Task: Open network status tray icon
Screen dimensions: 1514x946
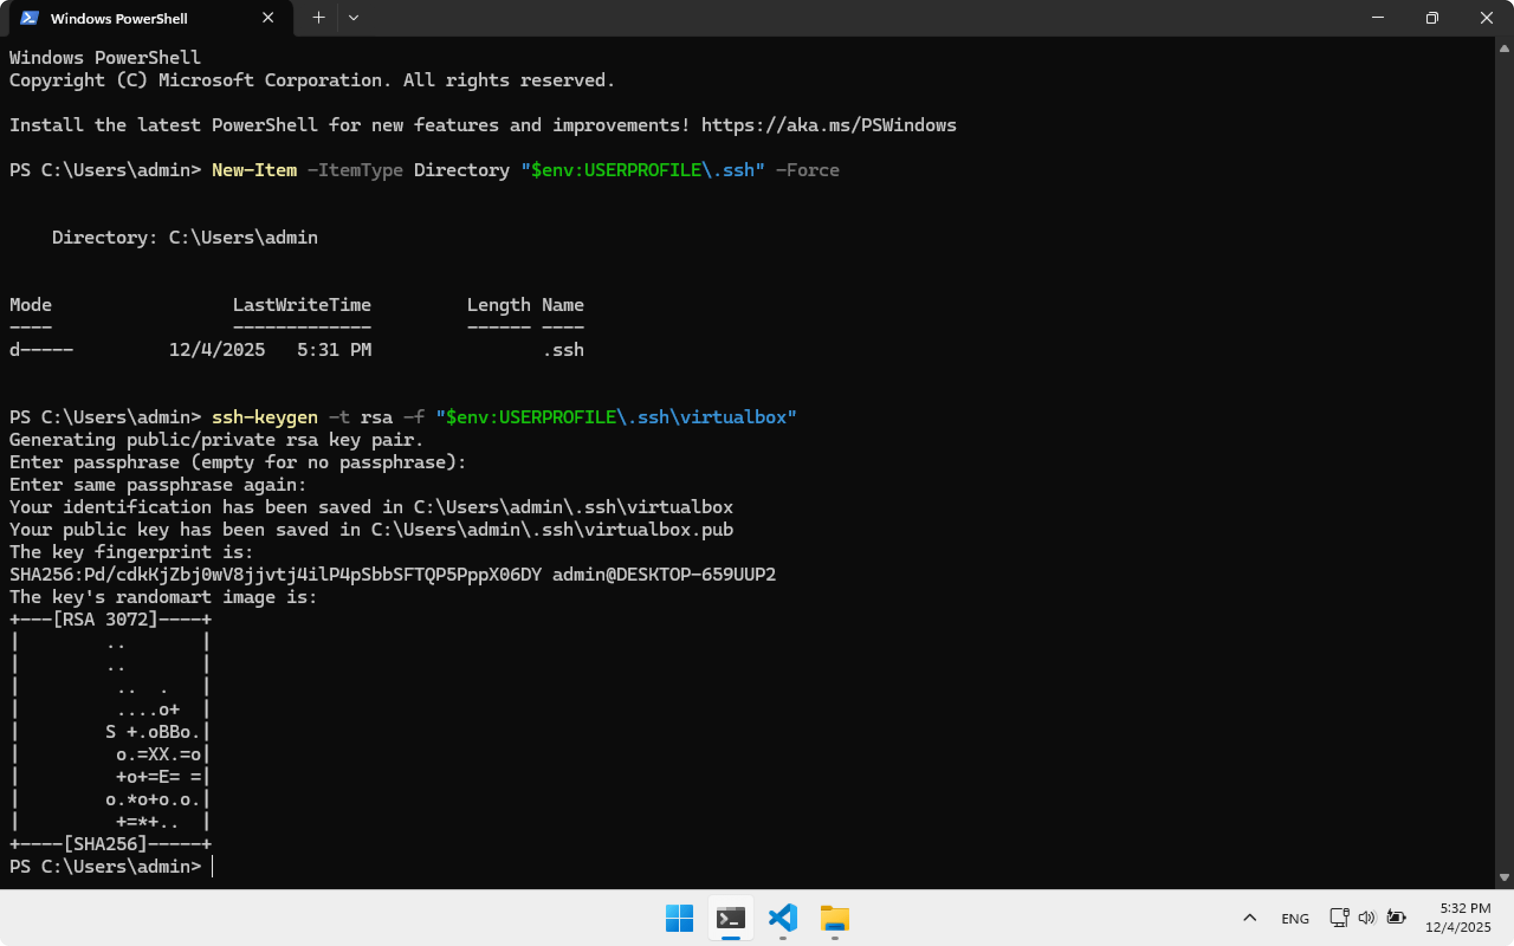Action: click(1339, 917)
